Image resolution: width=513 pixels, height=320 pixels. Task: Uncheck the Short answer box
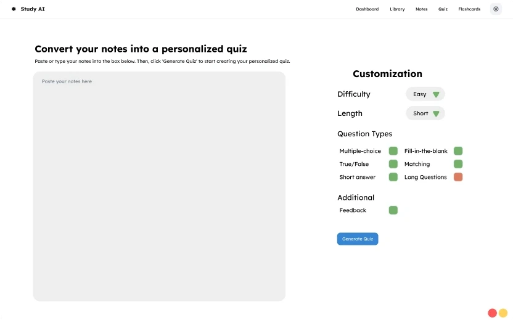[x=393, y=177]
